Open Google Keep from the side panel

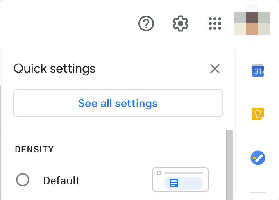click(x=258, y=114)
